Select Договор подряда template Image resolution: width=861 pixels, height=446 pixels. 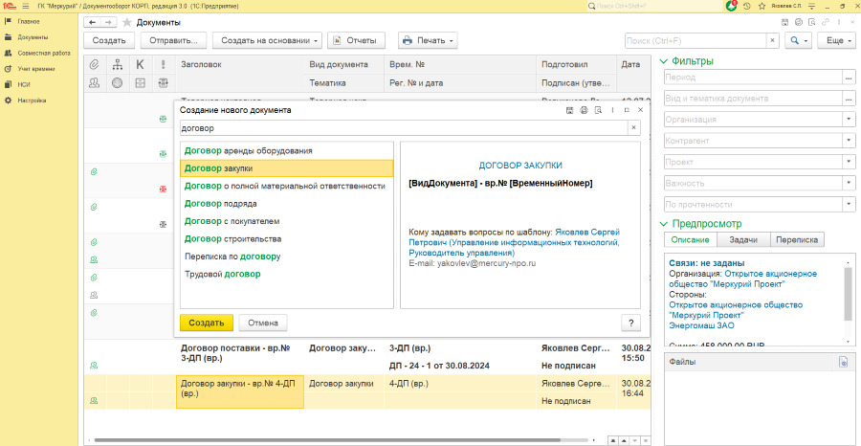219,203
